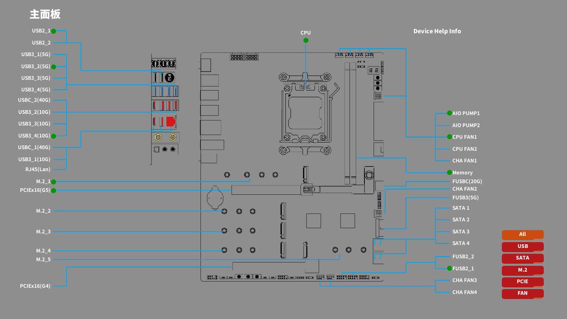Image resolution: width=567 pixels, height=319 pixels.
Task: Click the red RJ45 LAN port icon
Action: coord(171,121)
